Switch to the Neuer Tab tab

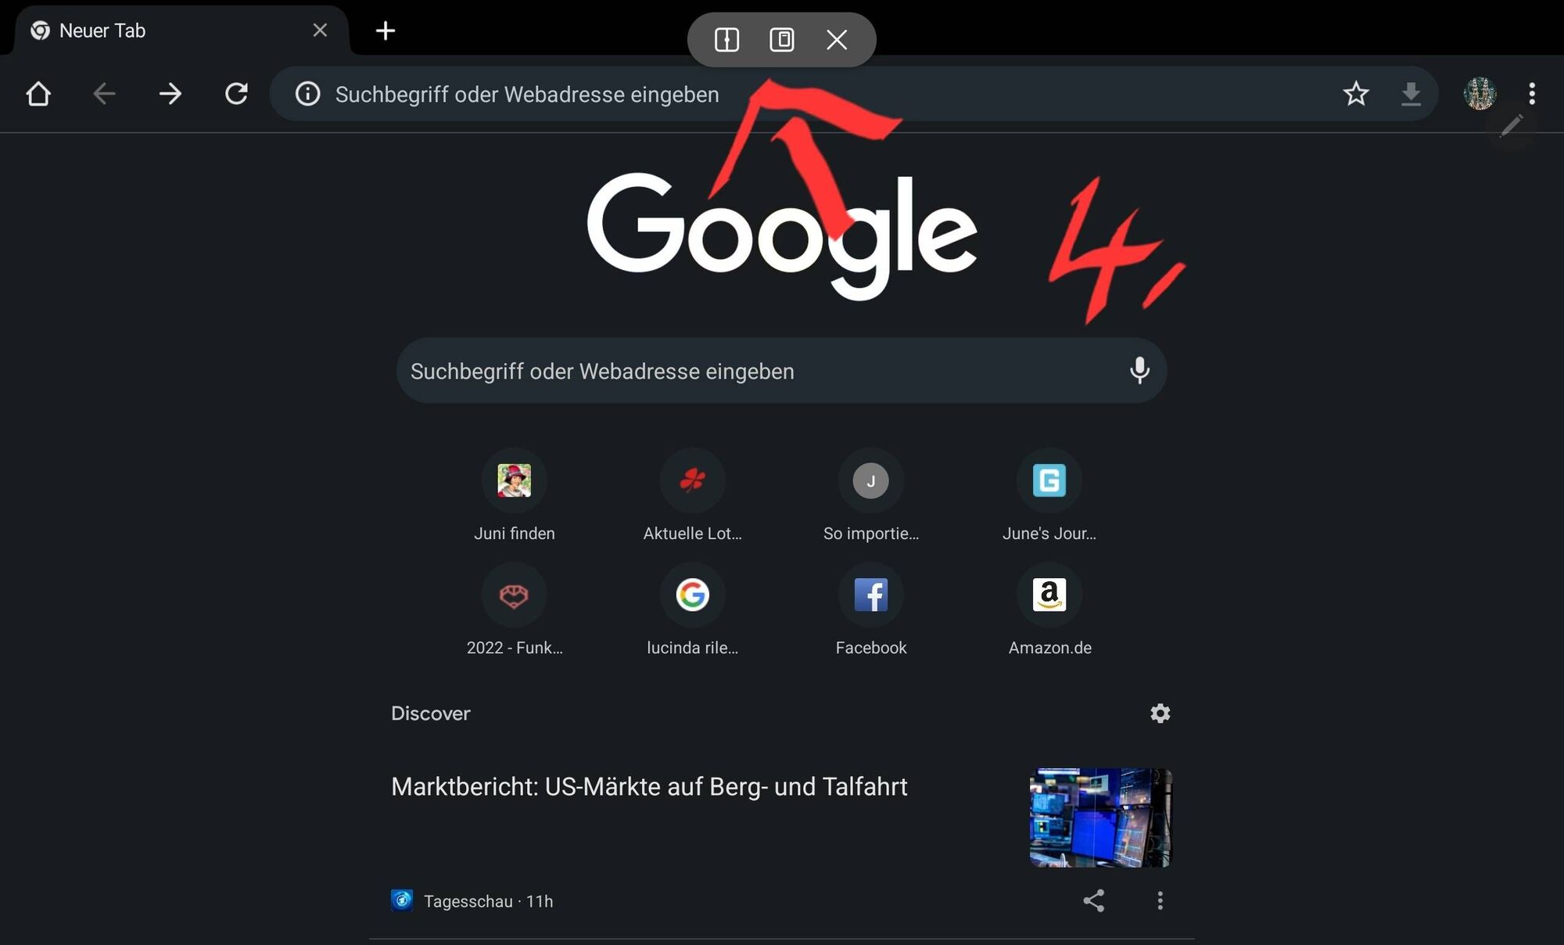click(x=181, y=31)
